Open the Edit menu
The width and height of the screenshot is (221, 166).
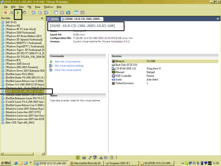13,7
